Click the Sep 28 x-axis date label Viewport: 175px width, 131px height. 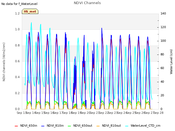point(159,113)
